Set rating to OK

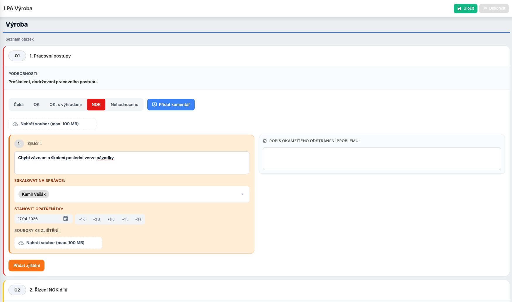(37, 105)
